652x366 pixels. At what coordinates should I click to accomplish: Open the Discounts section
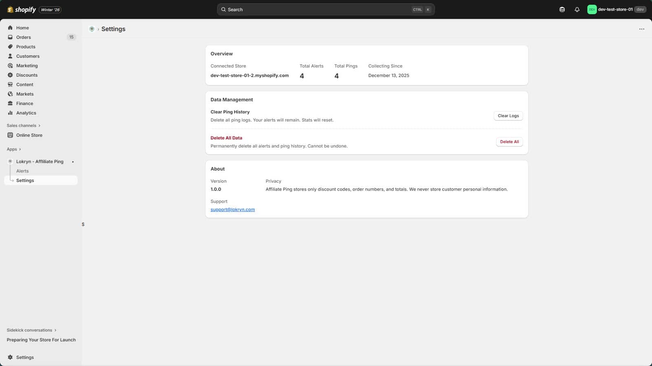click(x=27, y=75)
